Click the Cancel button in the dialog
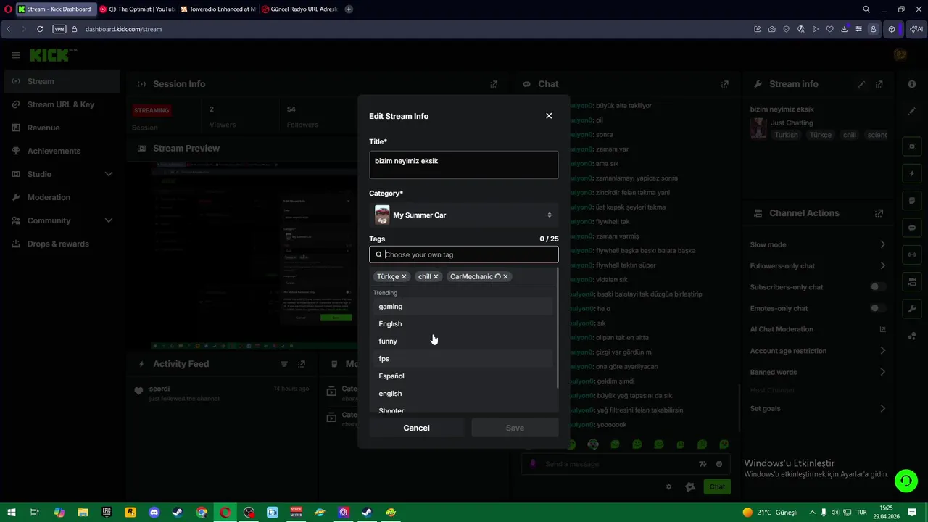 pos(416,428)
